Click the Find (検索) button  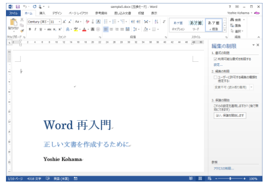[237, 20]
